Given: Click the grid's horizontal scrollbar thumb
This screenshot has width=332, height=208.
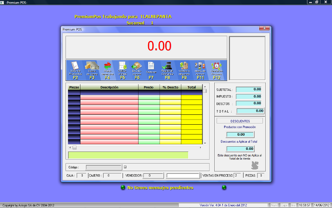Looking at the screenshot, I should [75, 147].
